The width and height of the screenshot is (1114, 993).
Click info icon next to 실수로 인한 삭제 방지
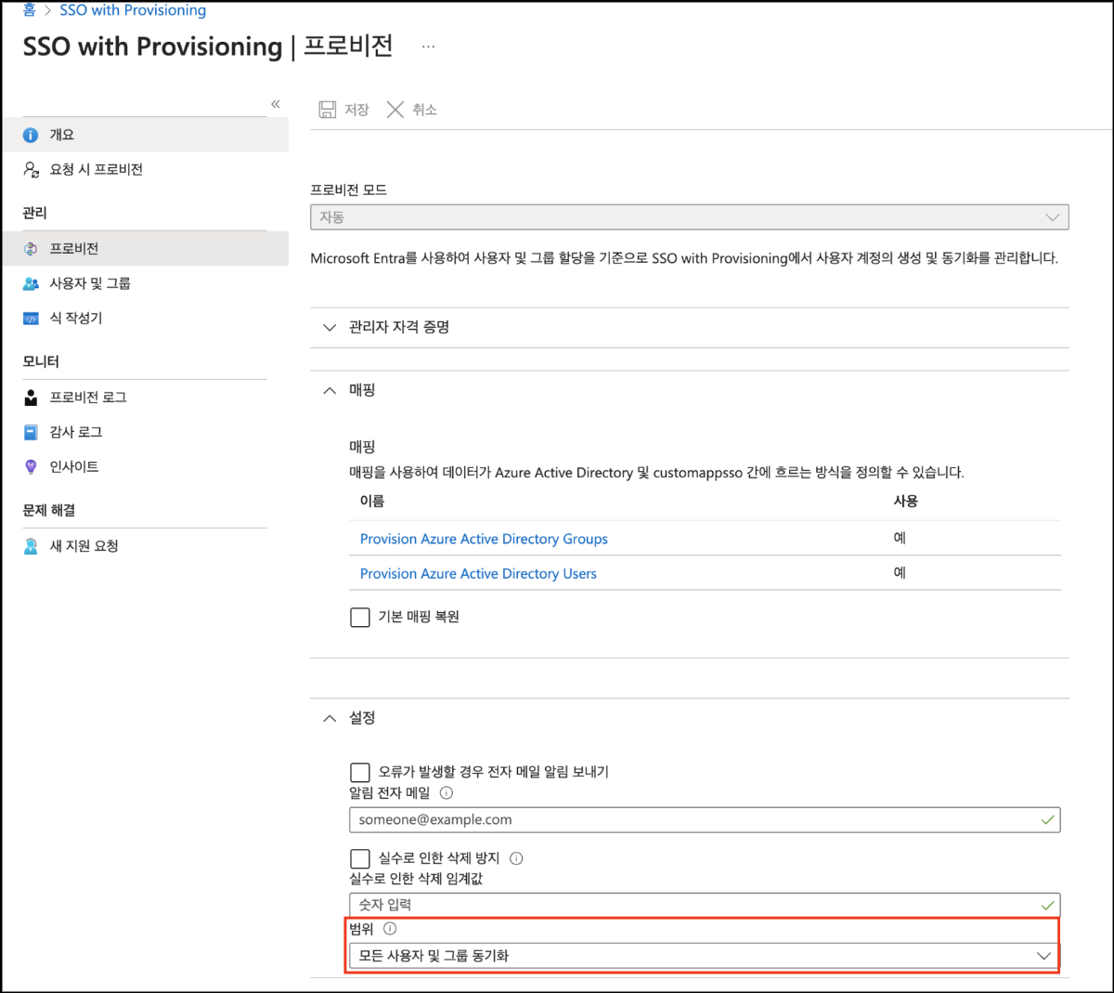point(517,858)
